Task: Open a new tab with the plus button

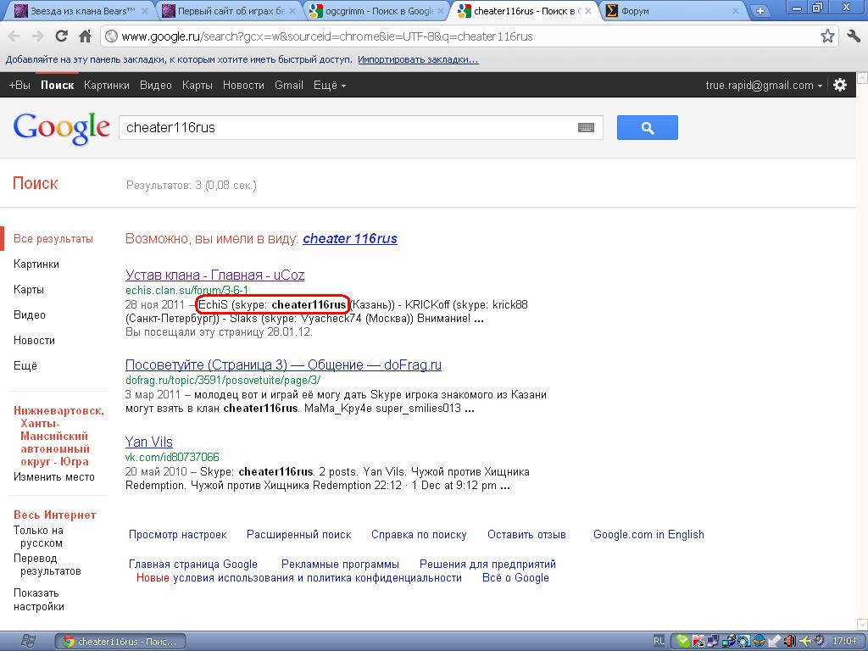Action: coord(760,10)
